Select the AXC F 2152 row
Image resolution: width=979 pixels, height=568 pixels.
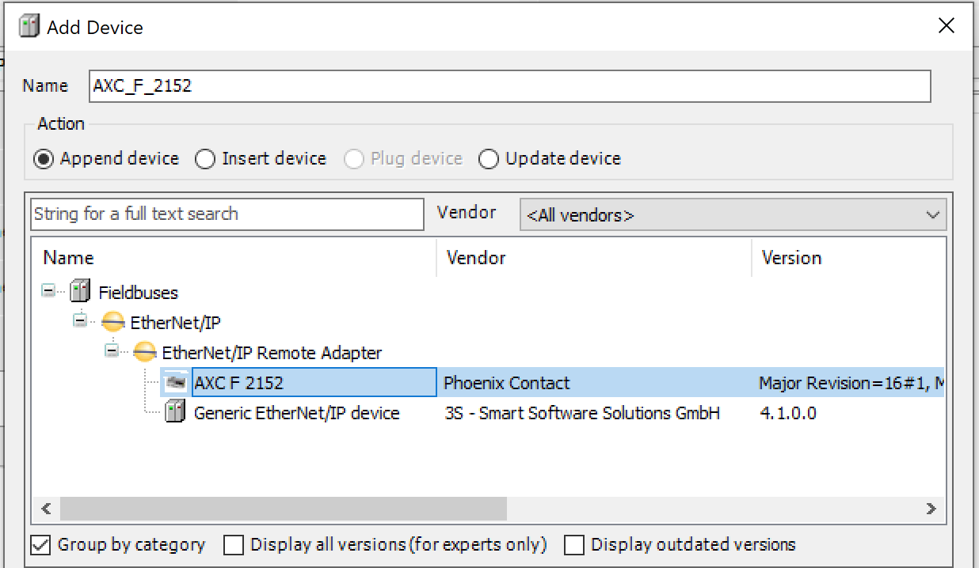point(552,383)
